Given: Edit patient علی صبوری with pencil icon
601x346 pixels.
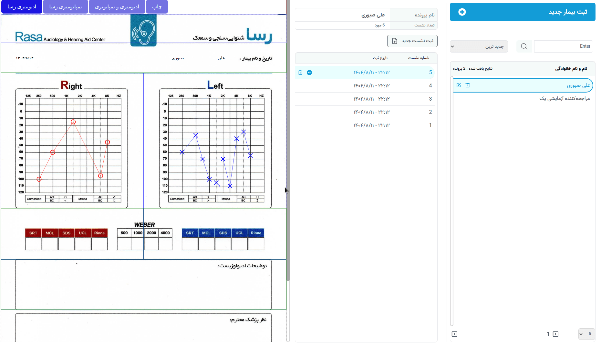Looking at the screenshot, I should (x=459, y=85).
